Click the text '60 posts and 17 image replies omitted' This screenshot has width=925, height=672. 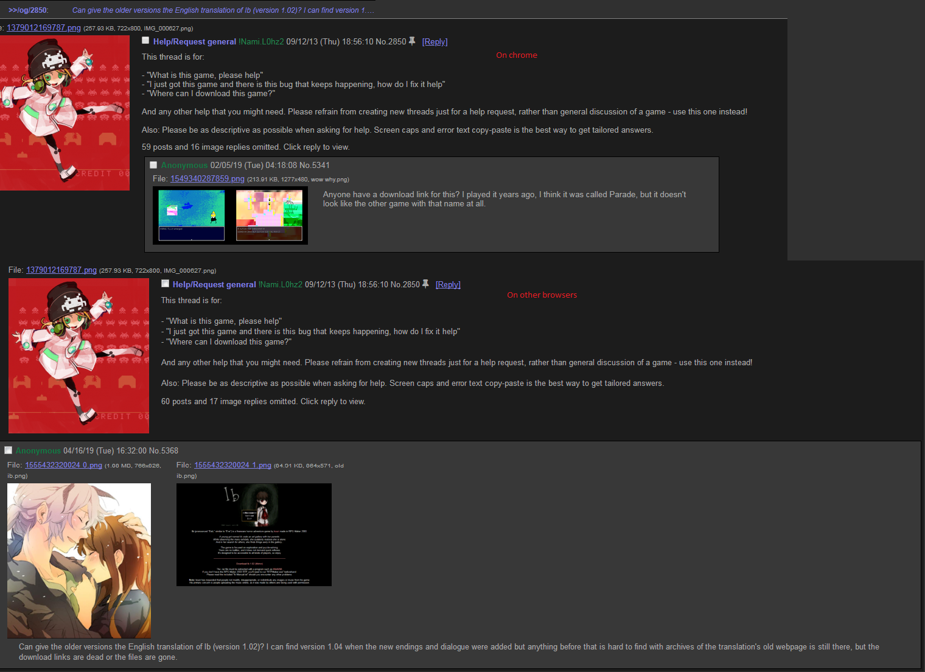pyautogui.click(x=229, y=402)
